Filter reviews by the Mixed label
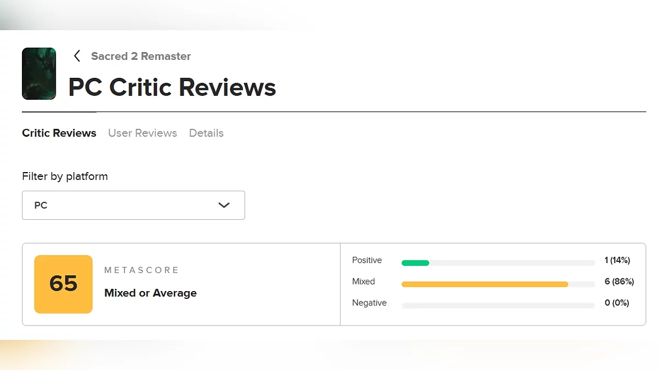The height and width of the screenshot is (370, 658). [364, 282]
